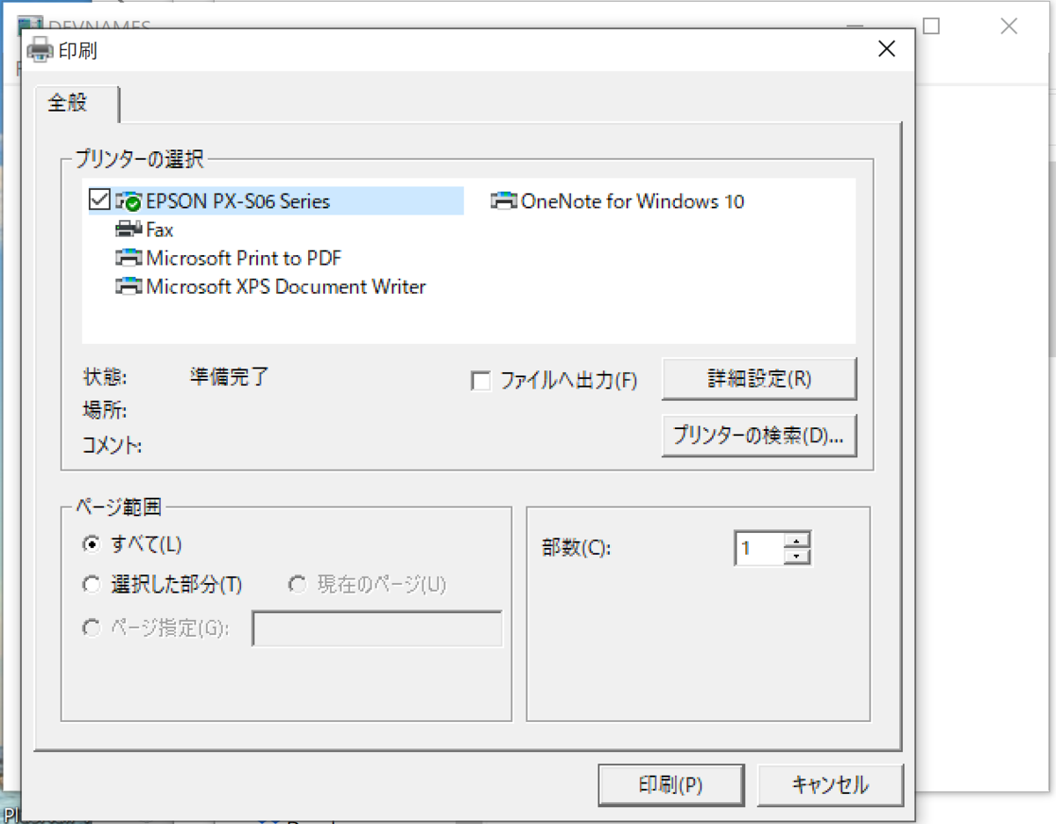Select the EPSON PX-S06 Series printer icon
Viewport: 1056px width, 824px height.
[128, 201]
